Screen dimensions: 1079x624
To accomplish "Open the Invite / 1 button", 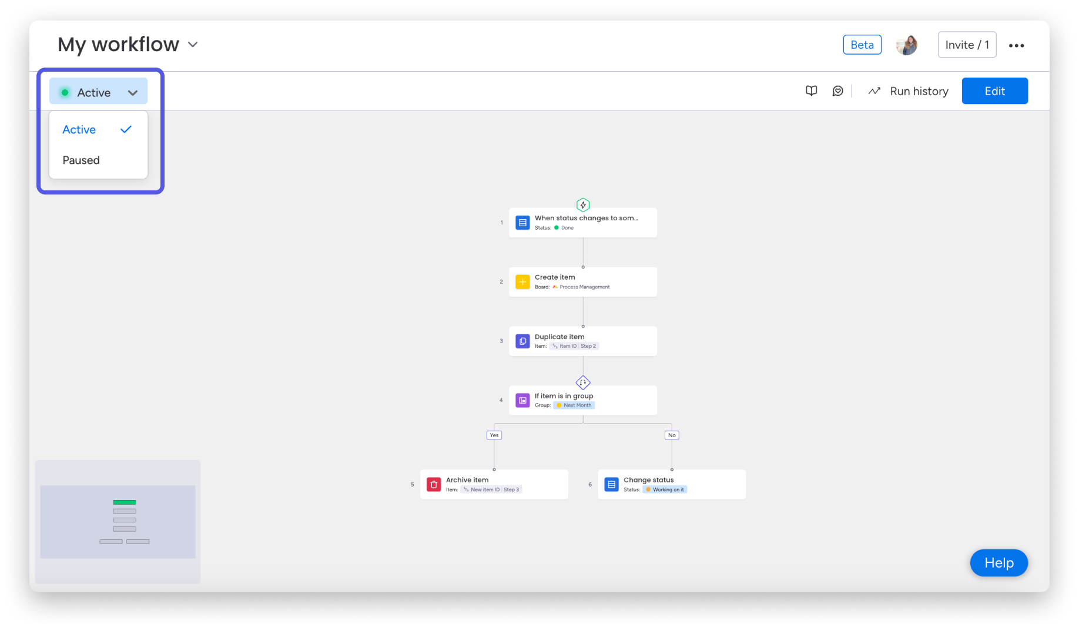I will tap(966, 44).
